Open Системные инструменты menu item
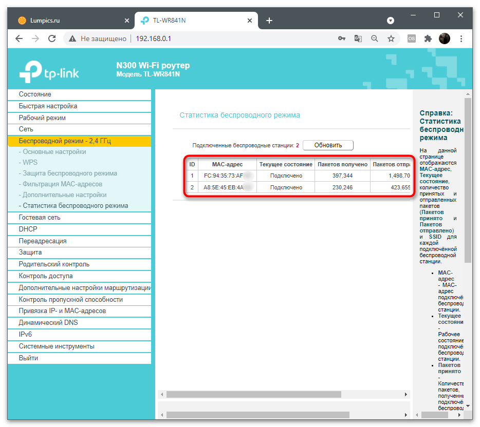Screen dimensions: 480x427 79,346
